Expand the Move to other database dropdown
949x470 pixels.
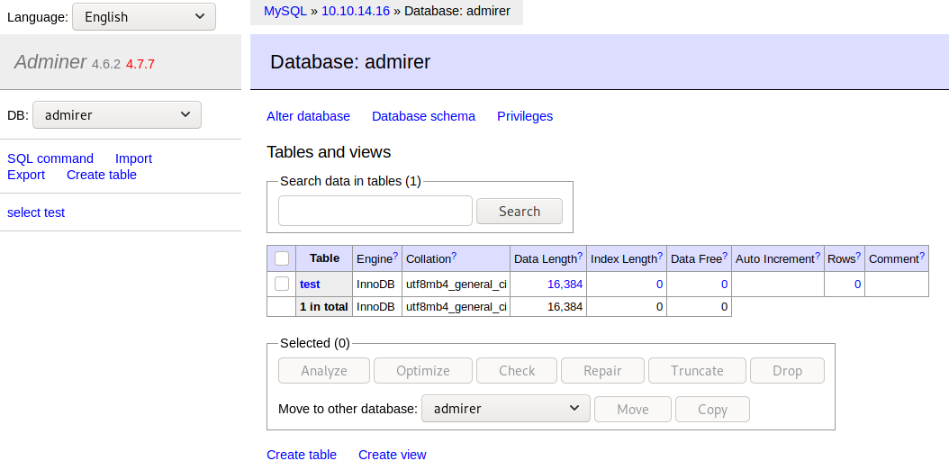tap(505, 409)
